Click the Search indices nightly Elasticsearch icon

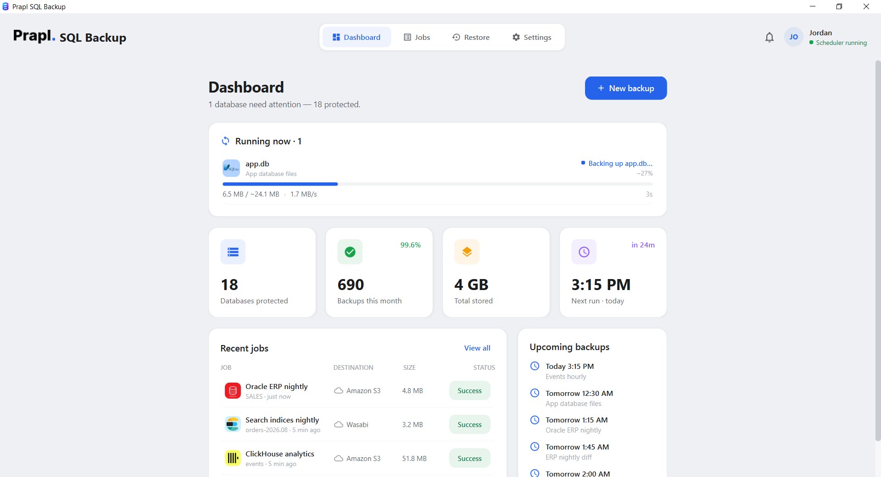coord(233,424)
